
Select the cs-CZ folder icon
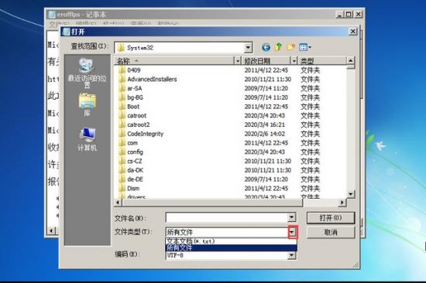pyautogui.click(x=122, y=161)
